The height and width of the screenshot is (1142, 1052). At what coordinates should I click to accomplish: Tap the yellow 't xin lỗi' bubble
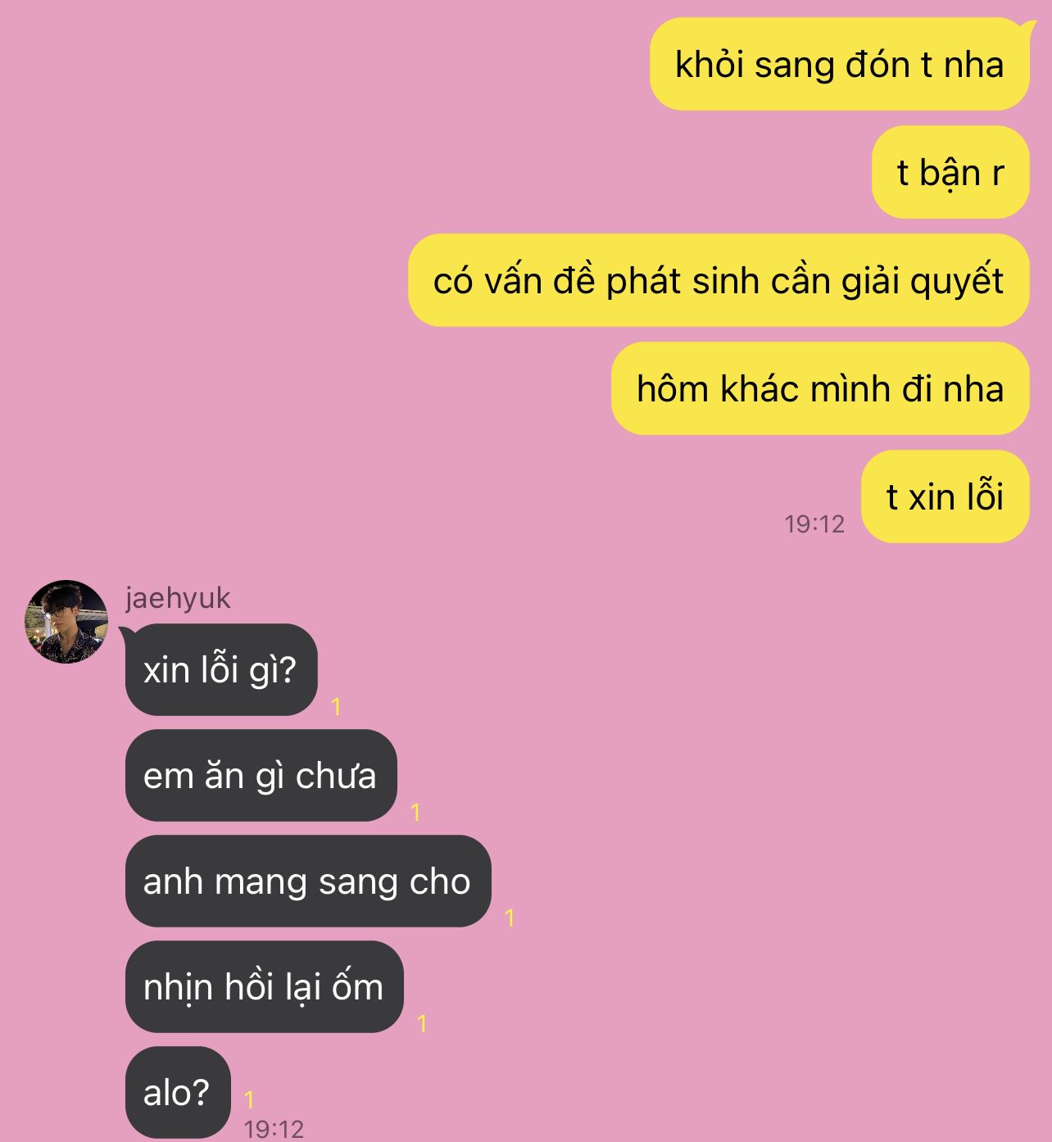[945, 496]
